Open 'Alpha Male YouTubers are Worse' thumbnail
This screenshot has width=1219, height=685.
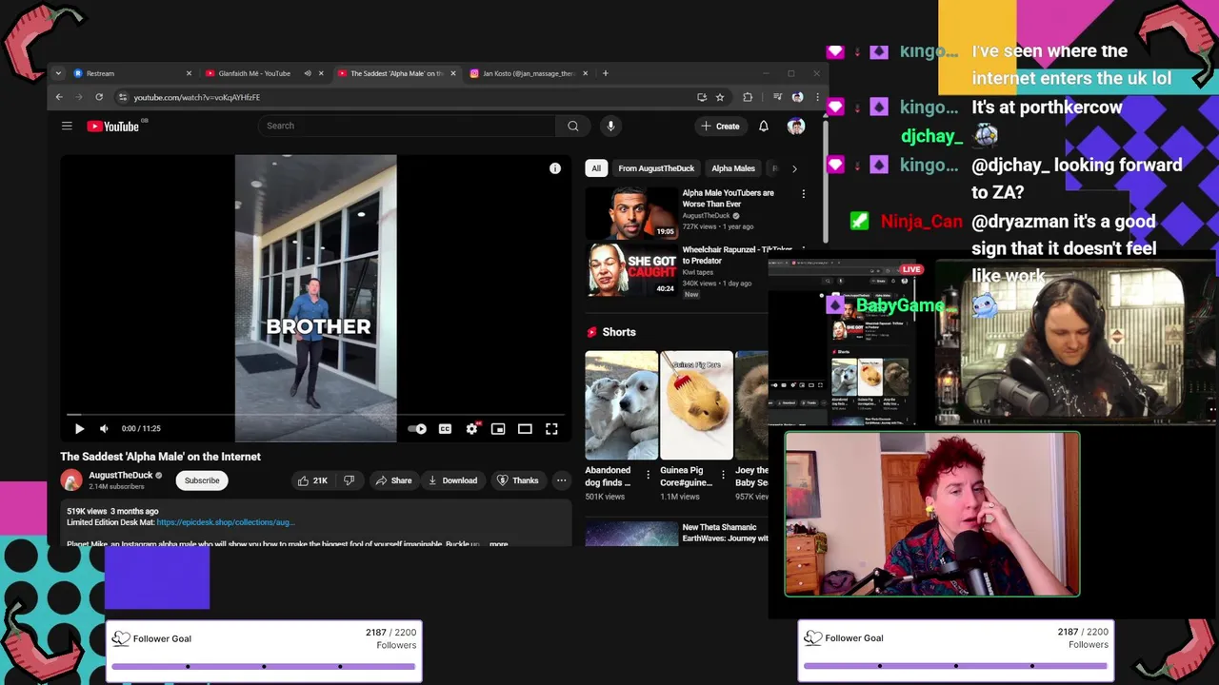pyautogui.click(x=630, y=211)
